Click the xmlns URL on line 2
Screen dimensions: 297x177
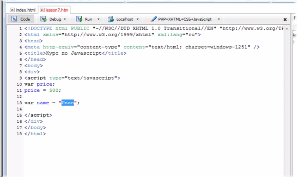point(108,35)
